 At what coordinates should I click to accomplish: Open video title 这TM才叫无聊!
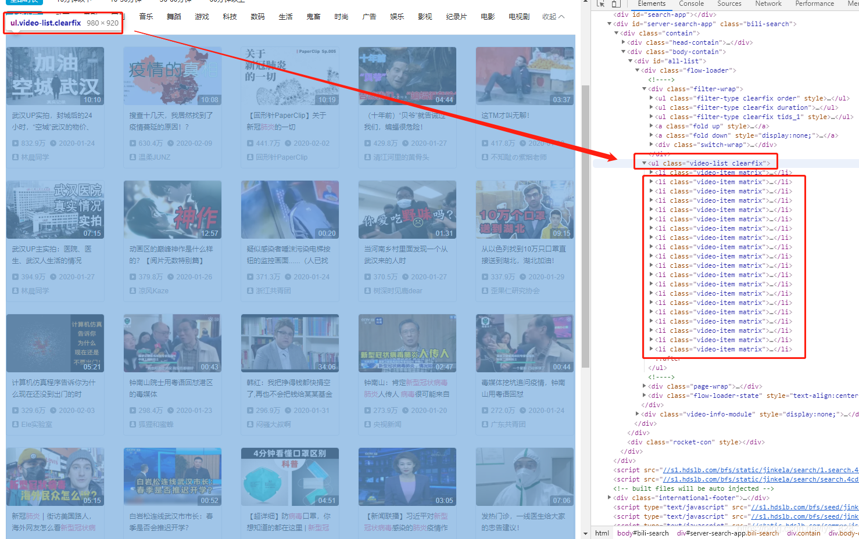tap(505, 116)
